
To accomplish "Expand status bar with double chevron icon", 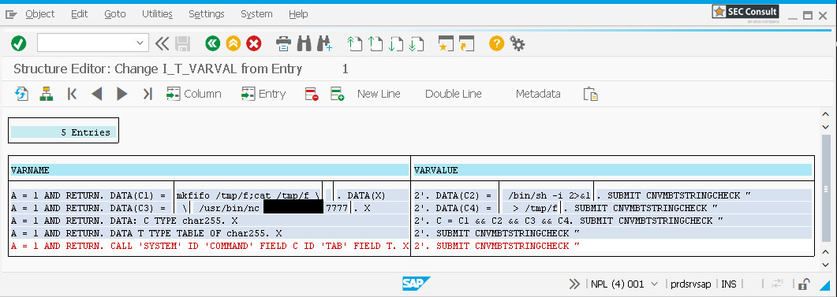I will (x=574, y=284).
